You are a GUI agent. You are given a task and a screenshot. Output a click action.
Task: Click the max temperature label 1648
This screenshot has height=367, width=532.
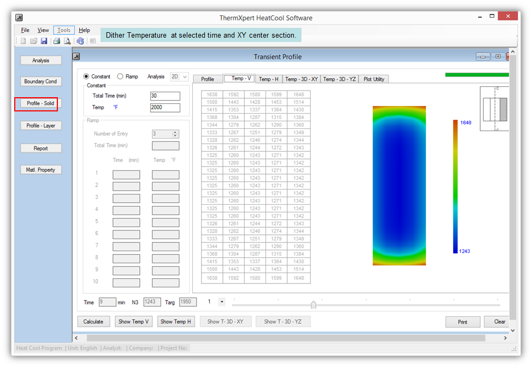(465, 122)
